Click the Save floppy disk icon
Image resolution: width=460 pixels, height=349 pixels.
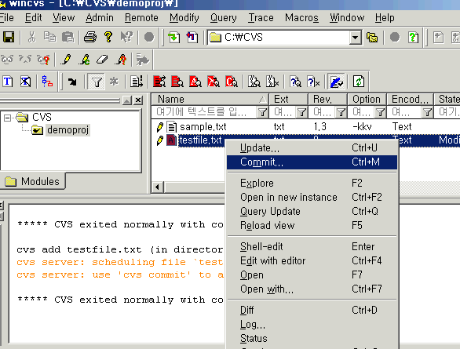point(9,38)
